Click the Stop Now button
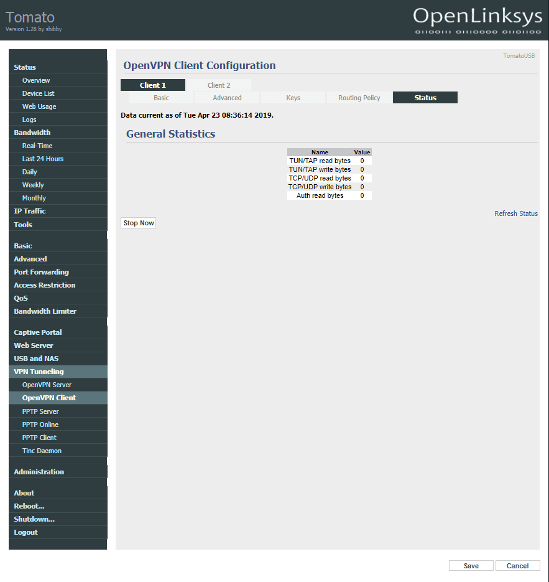 pos(138,222)
